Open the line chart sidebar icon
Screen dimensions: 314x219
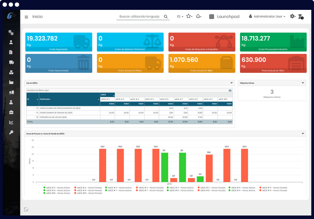pos(11,122)
